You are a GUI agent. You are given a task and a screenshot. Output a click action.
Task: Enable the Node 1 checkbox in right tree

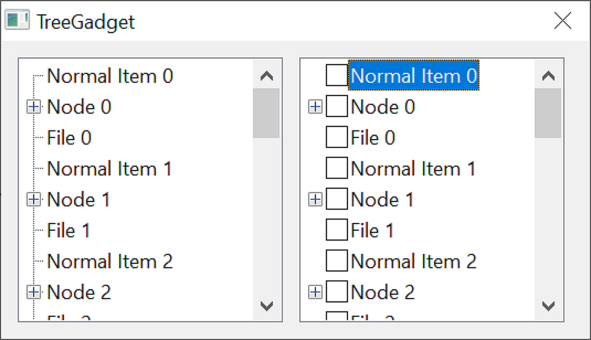click(x=336, y=200)
